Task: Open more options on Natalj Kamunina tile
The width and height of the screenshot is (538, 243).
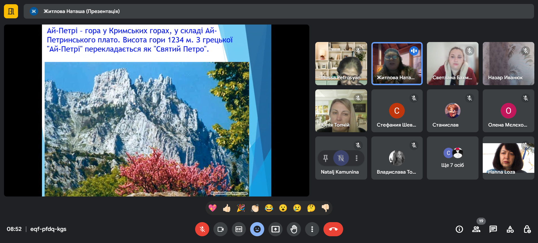Action: click(x=357, y=158)
